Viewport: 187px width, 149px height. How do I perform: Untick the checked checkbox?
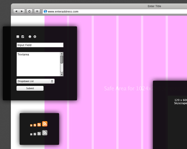point(23,37)
